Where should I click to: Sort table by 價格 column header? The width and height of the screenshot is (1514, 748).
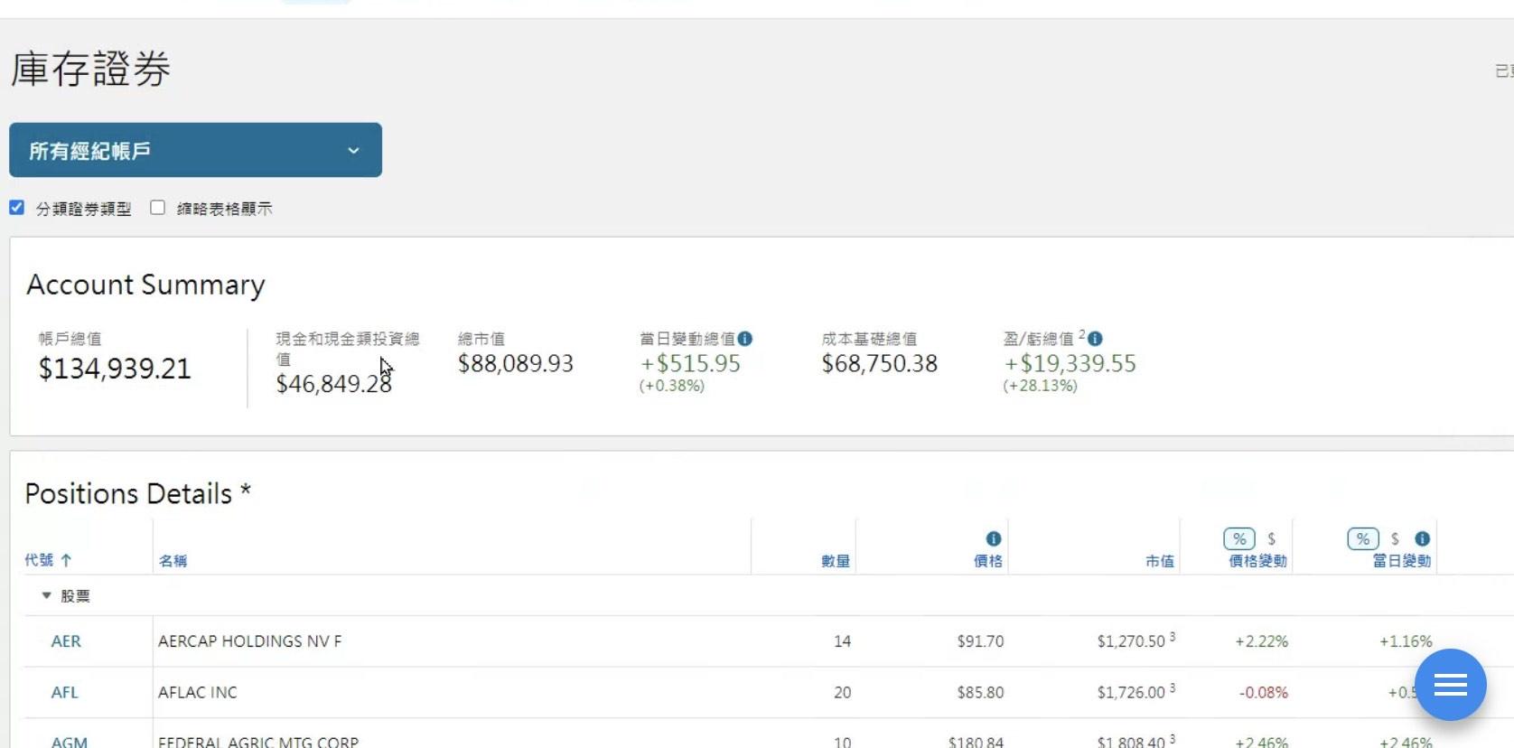[x=988, y=561]
